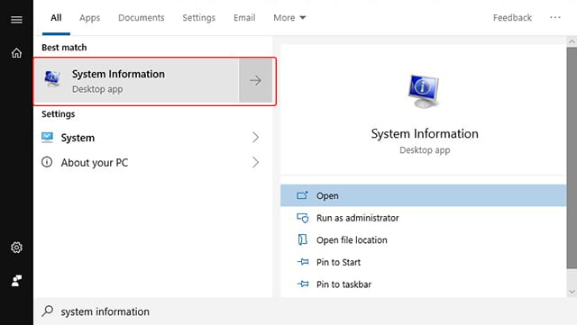Click the About your PC info icon
The height and width of the screenshot is (325, 577).
click(x=47, y=162)
